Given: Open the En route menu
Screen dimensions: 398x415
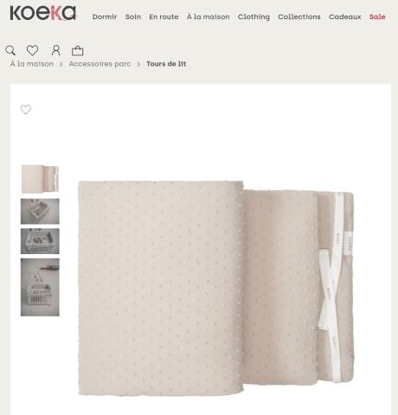Looking at the screenshot, I should point(164,16).
